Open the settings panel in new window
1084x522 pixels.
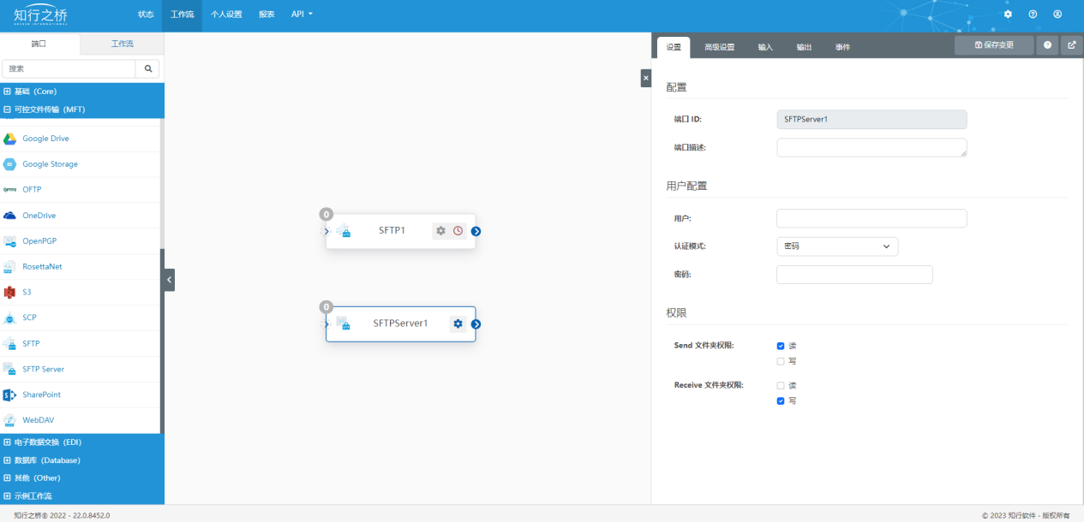point(1072,45)
